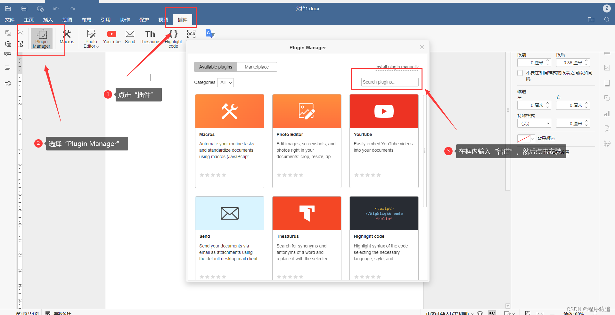Screen dimensions: 615x315
Task: Select the 插件 ribbon tab
Action: coord(183,20)
